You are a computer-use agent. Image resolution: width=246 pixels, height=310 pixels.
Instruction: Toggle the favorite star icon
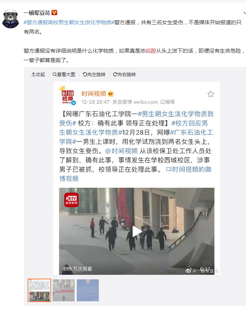210,94
